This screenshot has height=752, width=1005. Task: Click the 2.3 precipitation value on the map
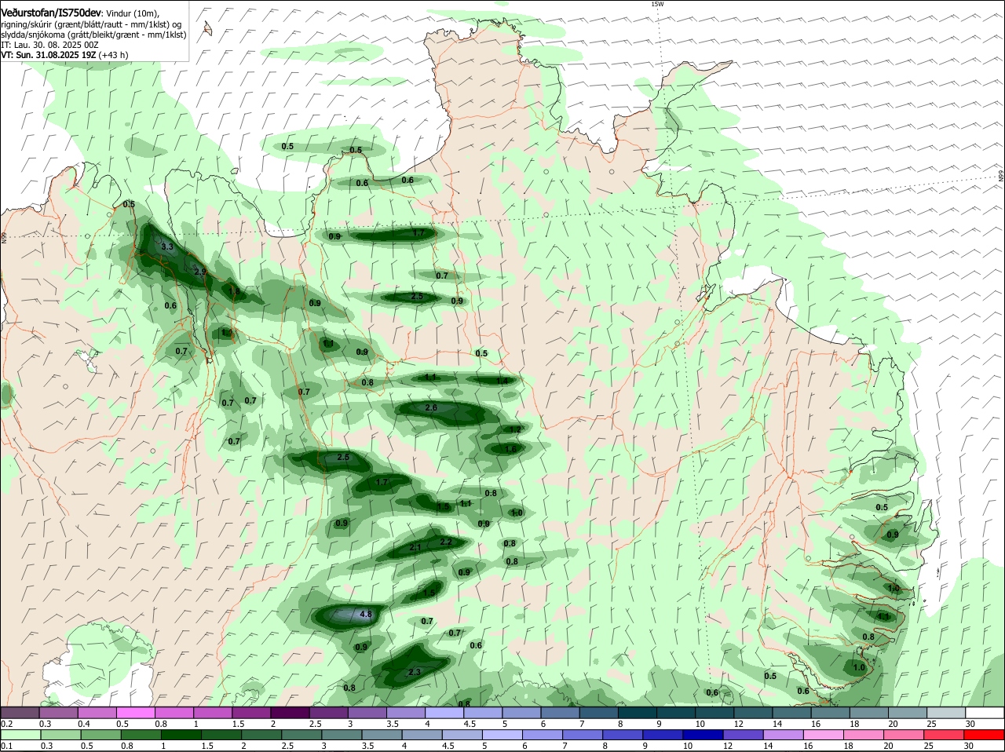pyautogui.click(x=415, y=672)
